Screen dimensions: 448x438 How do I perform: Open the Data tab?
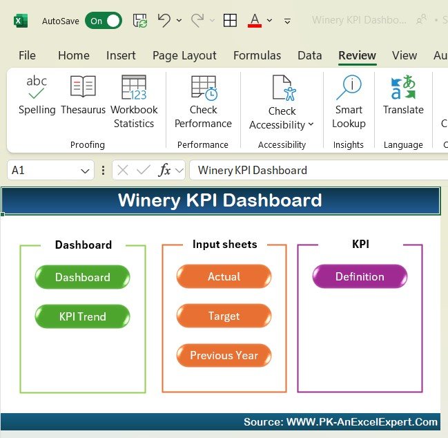click(x=310, y=55)
